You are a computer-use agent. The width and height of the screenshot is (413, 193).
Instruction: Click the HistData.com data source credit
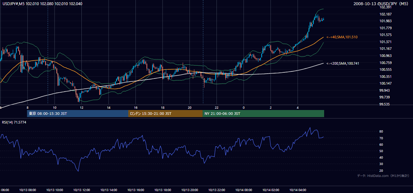pos(383,176)
